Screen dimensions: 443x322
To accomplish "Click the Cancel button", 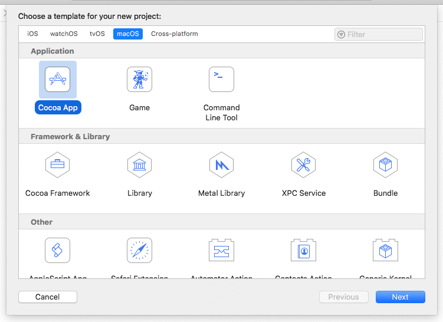I will click(x=48, y=297).
